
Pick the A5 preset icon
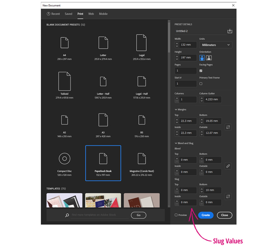click(65, 120)
